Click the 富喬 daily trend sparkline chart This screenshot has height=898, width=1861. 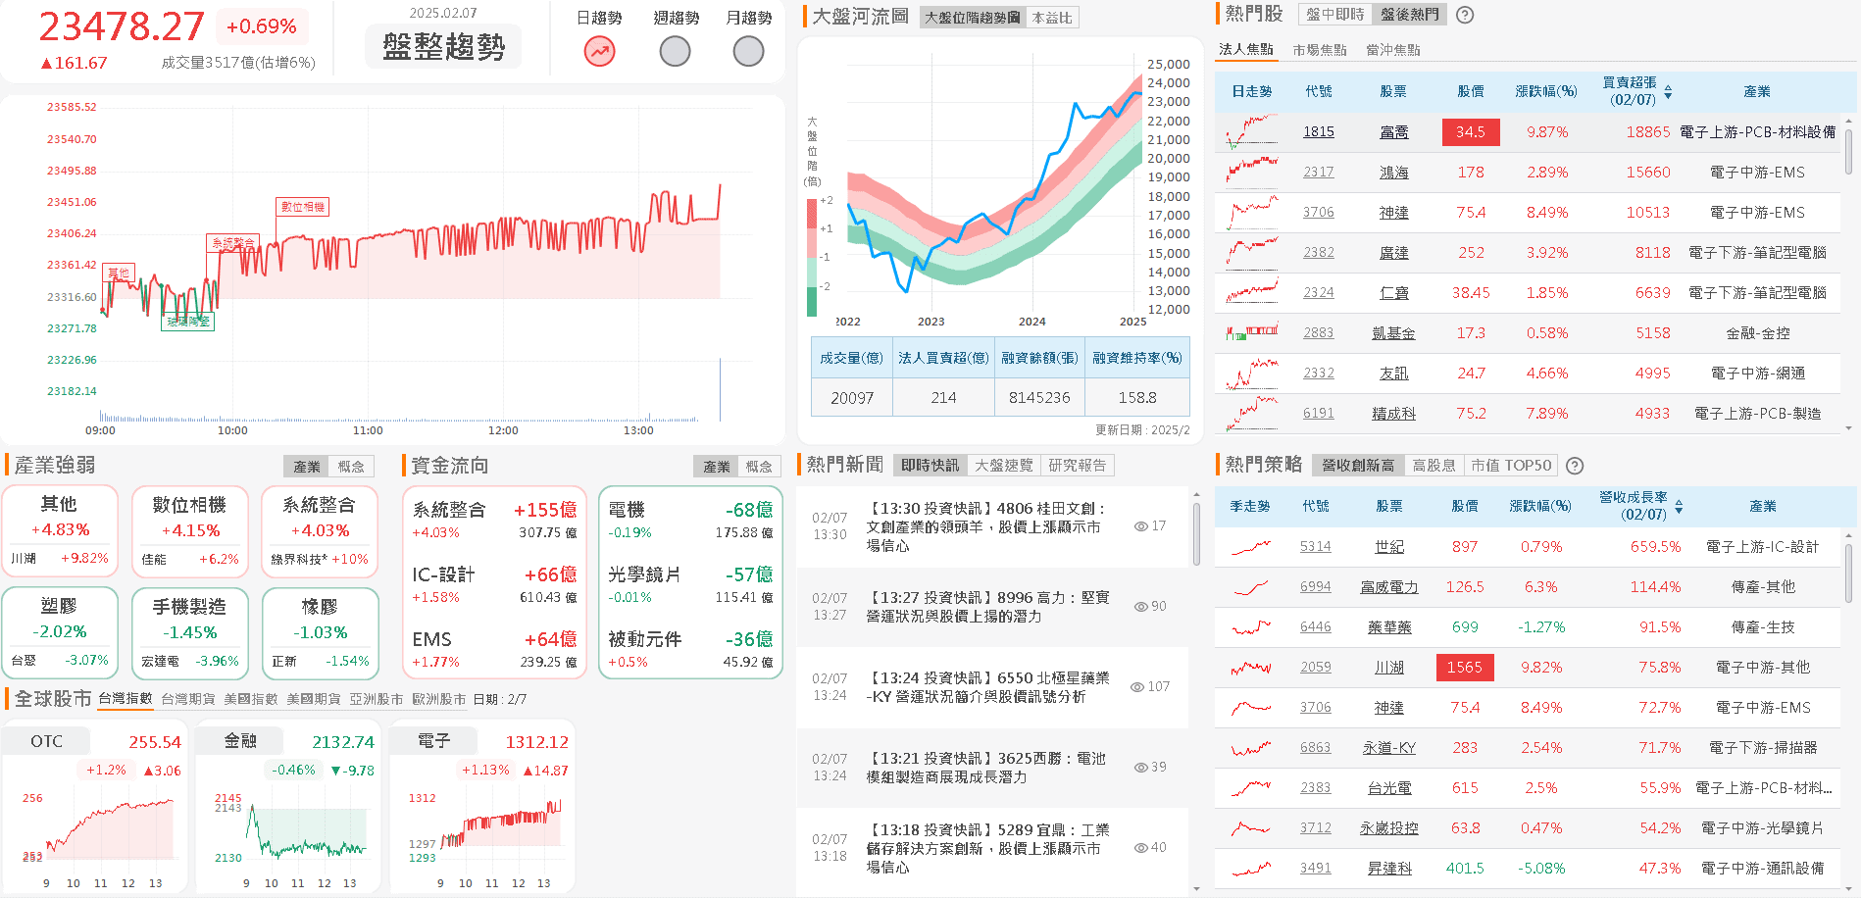pos(1252,131)
